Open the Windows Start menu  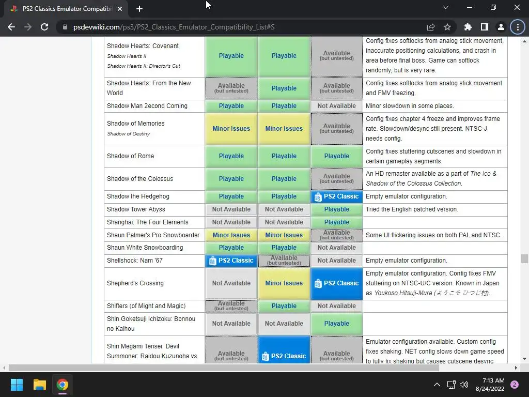[17, 385]
